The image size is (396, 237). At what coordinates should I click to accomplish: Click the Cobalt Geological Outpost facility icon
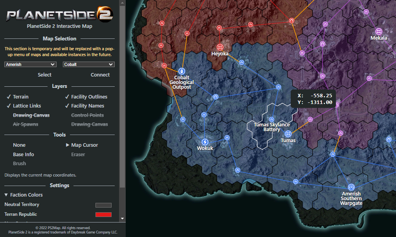click(x=181, y=71)
